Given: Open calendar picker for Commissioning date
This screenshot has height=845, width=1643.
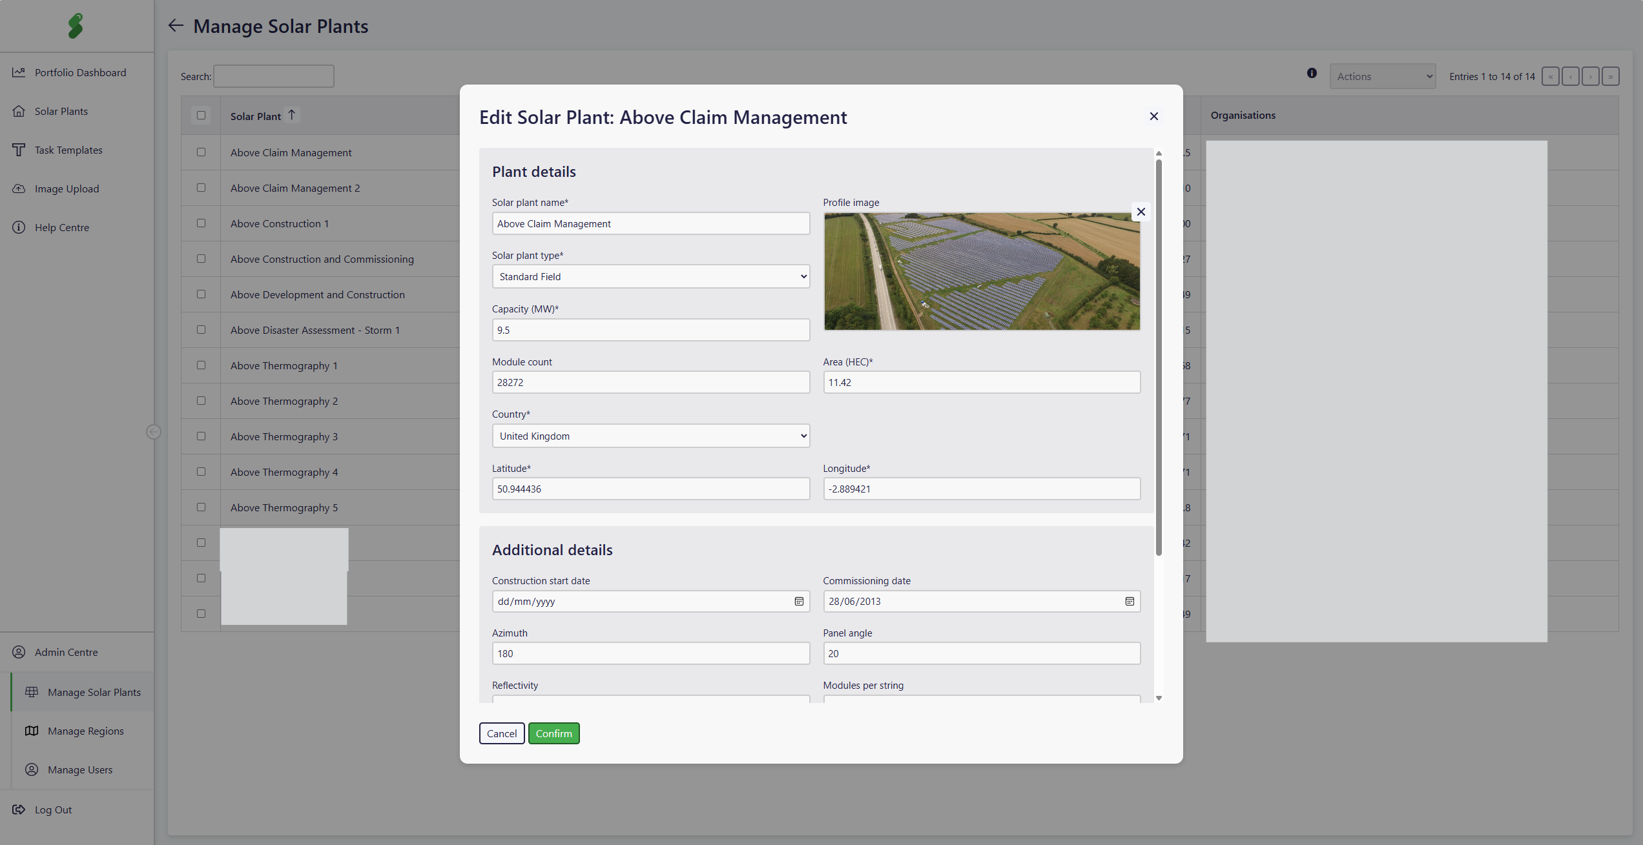Looking at the screenshot, I should (x=1130, y=601).
